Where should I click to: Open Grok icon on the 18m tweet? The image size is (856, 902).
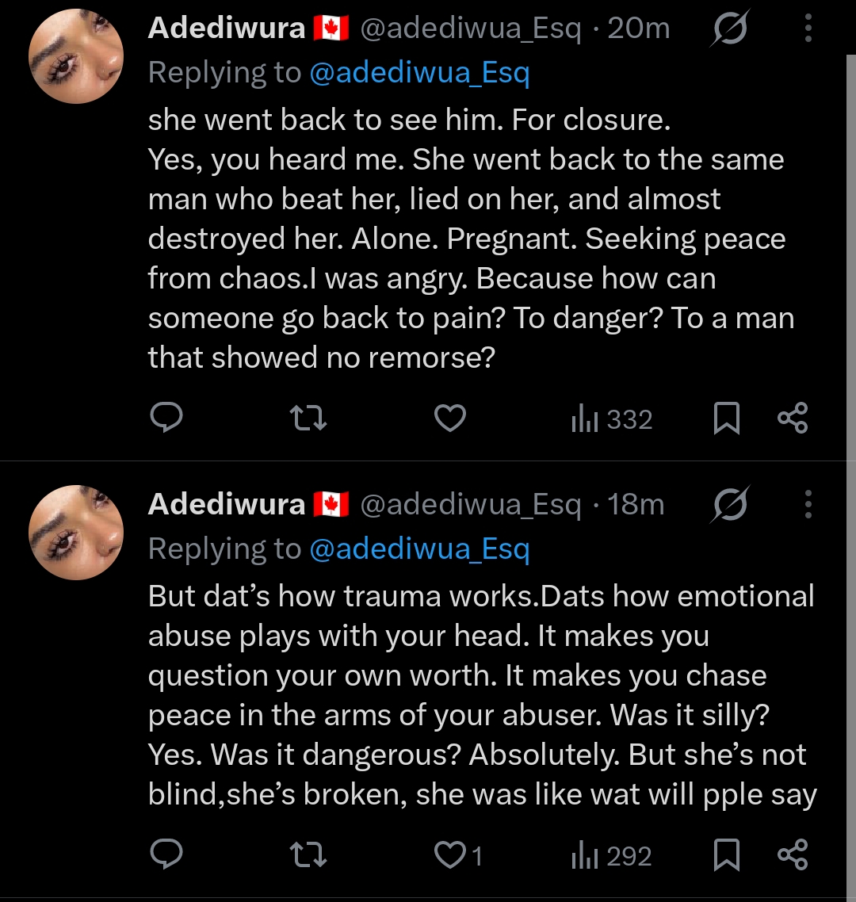729,504
